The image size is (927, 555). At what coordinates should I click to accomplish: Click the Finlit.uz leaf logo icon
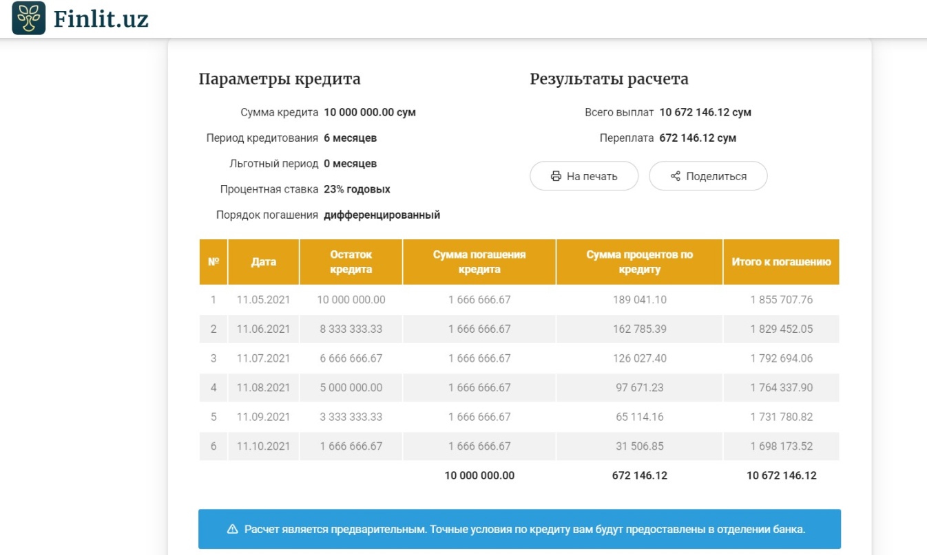29,19
